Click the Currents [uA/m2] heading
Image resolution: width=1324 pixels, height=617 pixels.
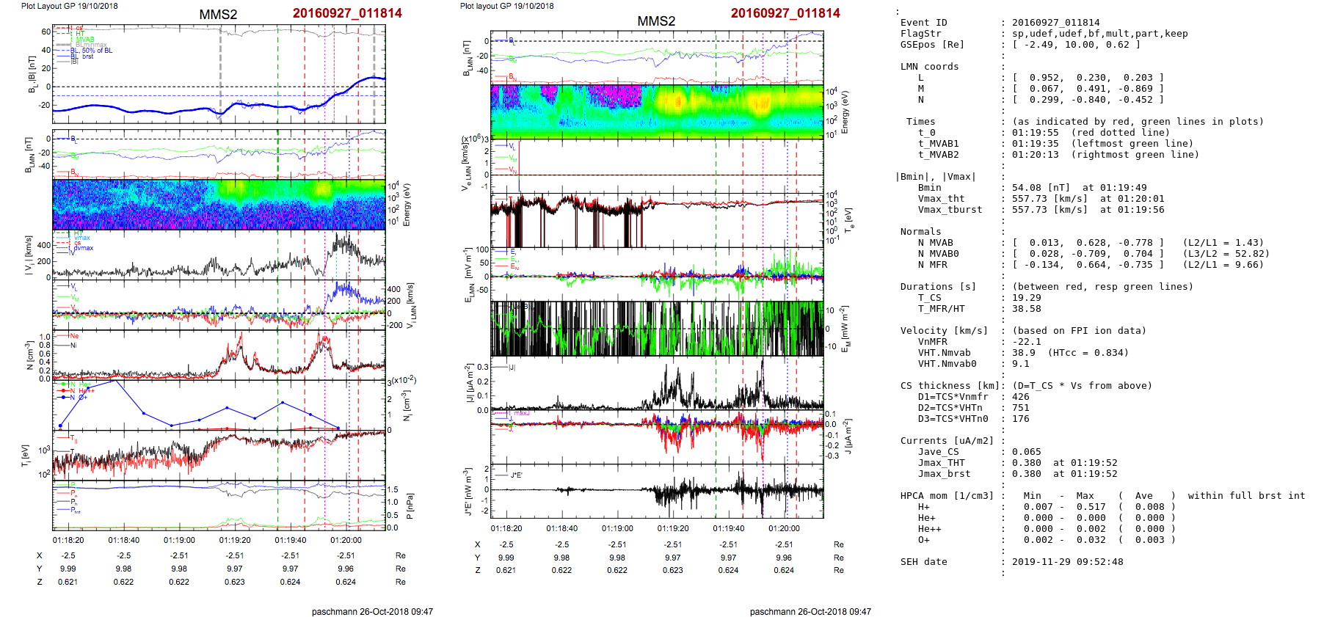click(947, 441)
